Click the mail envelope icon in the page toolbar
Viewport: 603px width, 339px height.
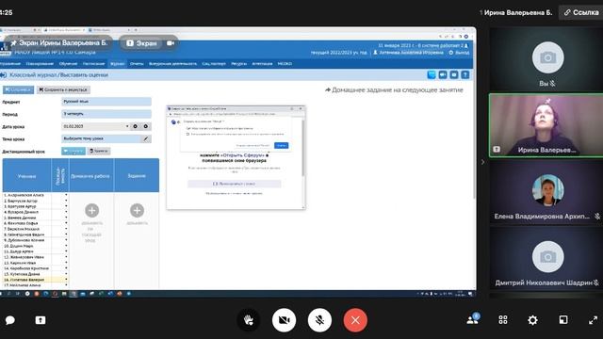point(454,75)
